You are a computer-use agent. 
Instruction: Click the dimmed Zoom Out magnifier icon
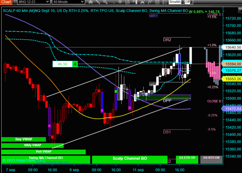[x=113, y=2]
